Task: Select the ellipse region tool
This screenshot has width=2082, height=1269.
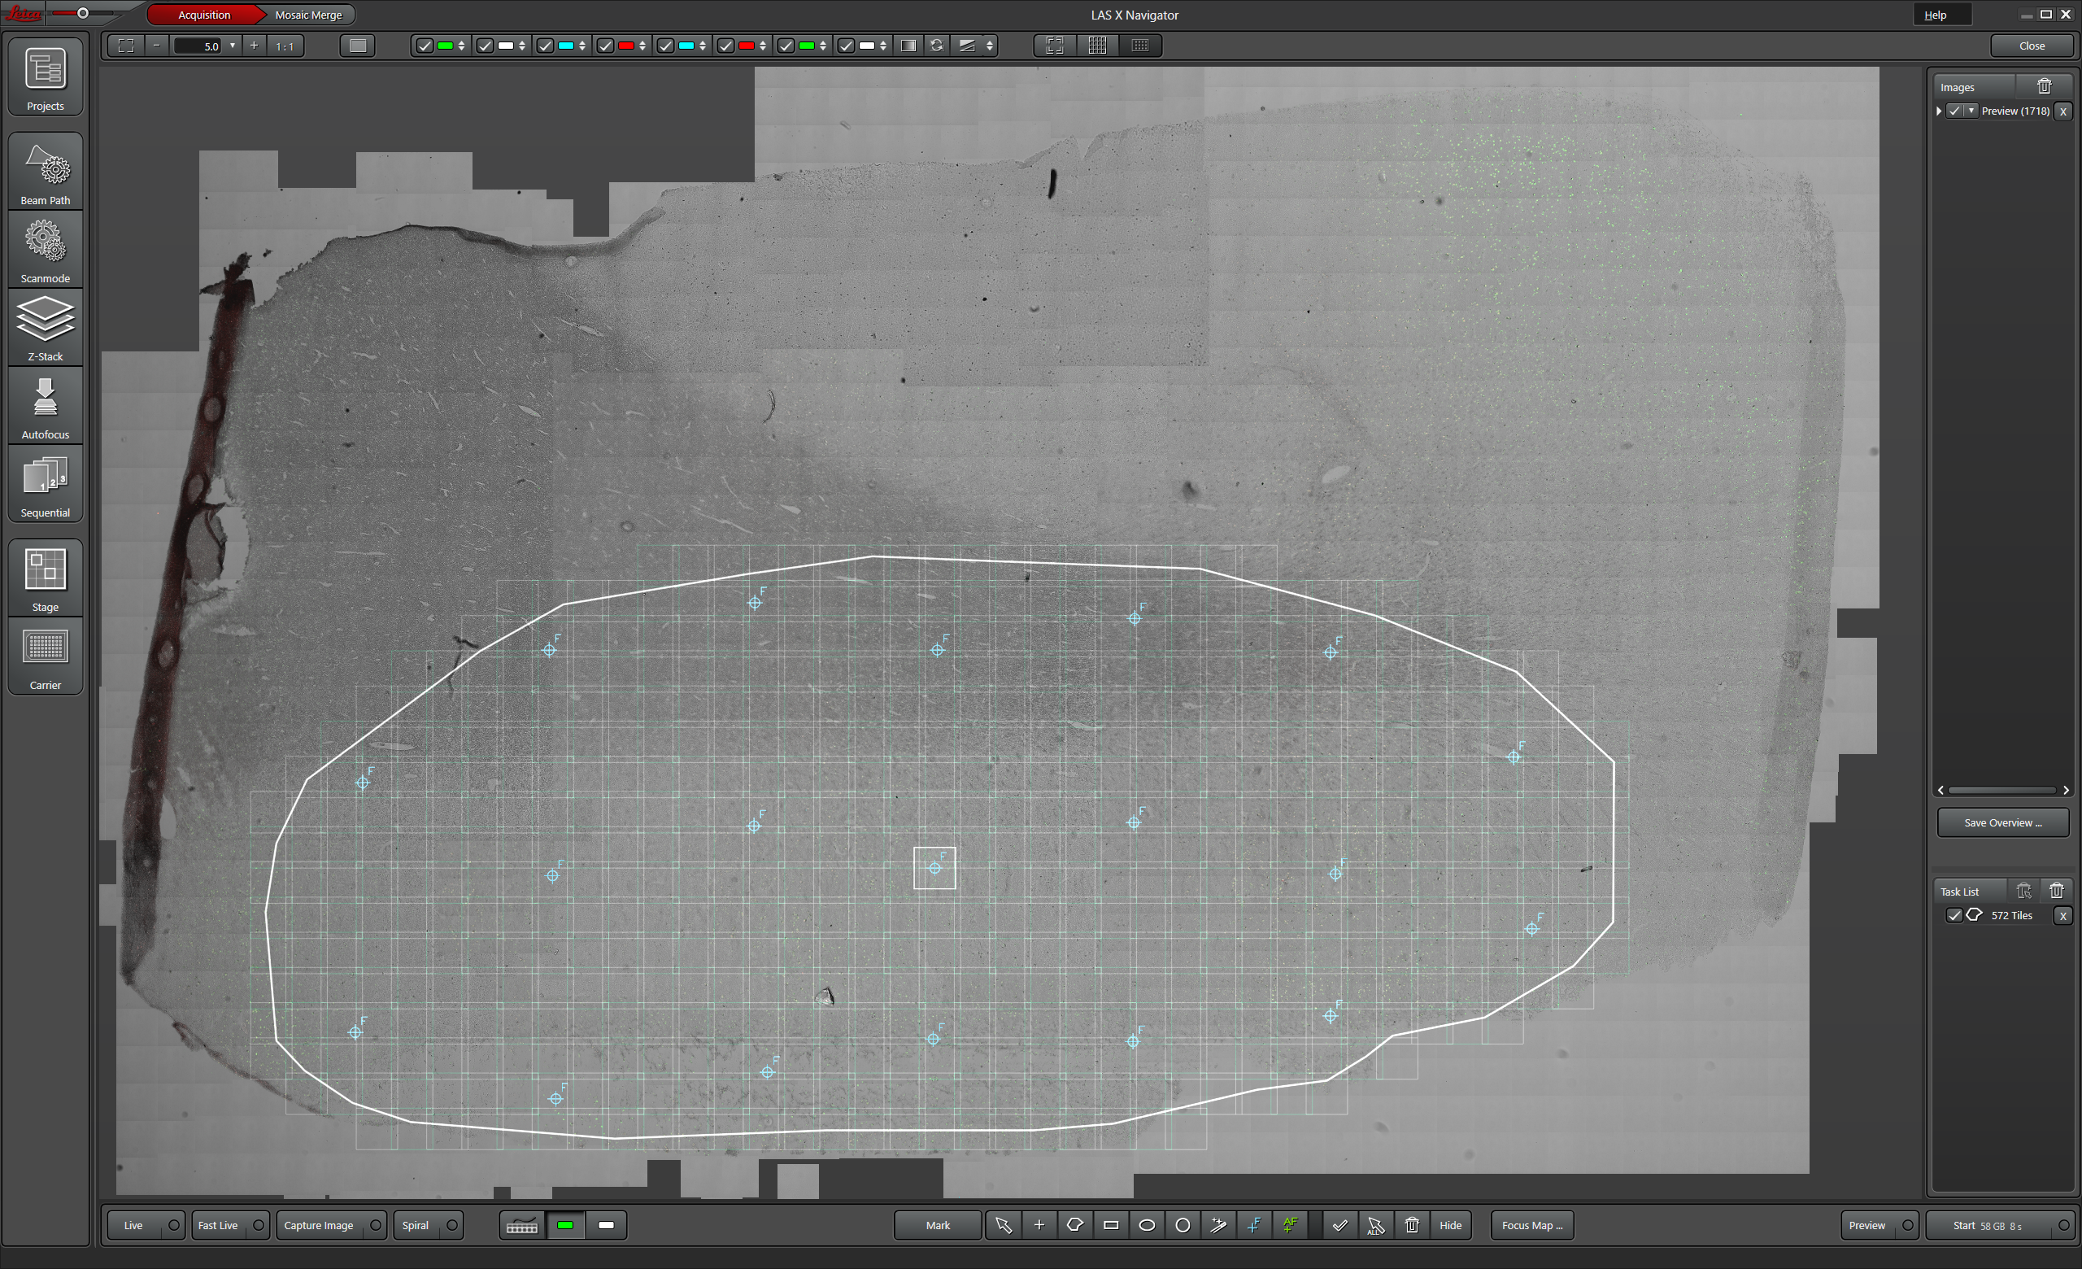Action: [x=1147, y=1224]
